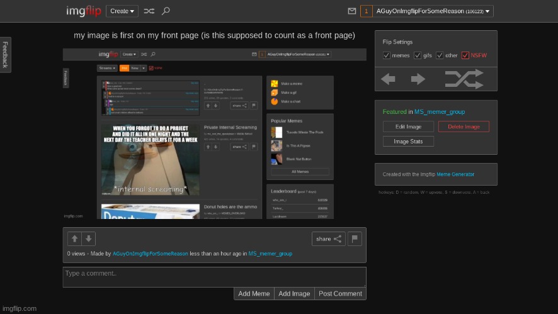Click the main front page screenshot image

coord(215,133)
